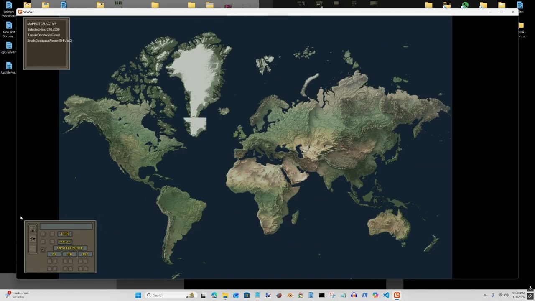
Task: Expand the system tray hidden icons chevron
Action: tap(485, 295)
